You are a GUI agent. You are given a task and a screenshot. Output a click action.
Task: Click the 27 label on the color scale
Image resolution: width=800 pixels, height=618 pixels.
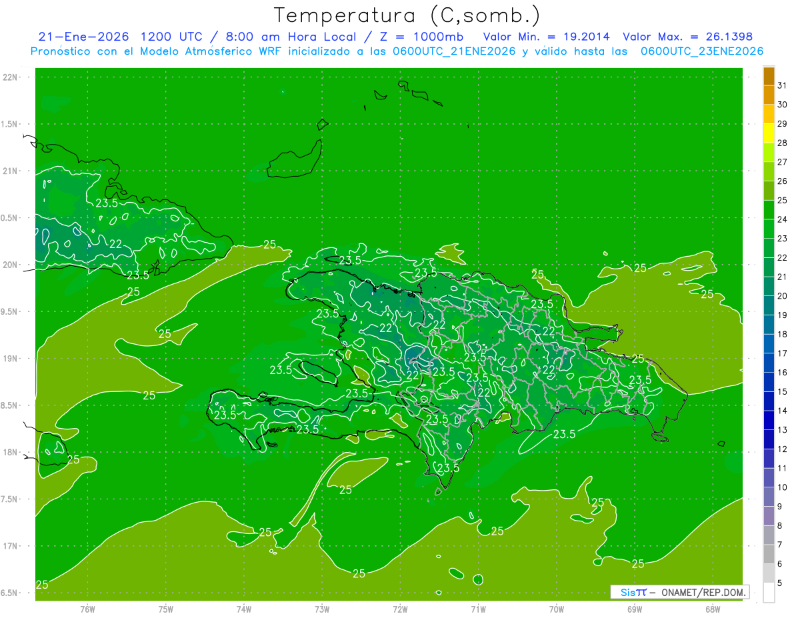[783, 162]
